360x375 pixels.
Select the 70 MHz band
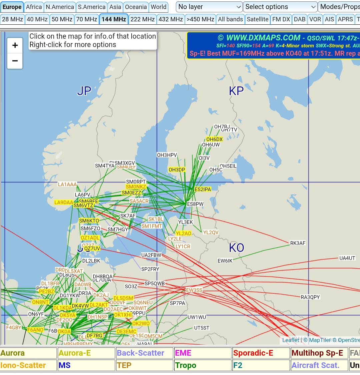pos(86,19)
